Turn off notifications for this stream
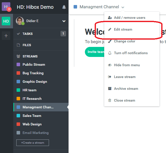Viewport: 166px width, 153px height. click(x=131, y=53)
